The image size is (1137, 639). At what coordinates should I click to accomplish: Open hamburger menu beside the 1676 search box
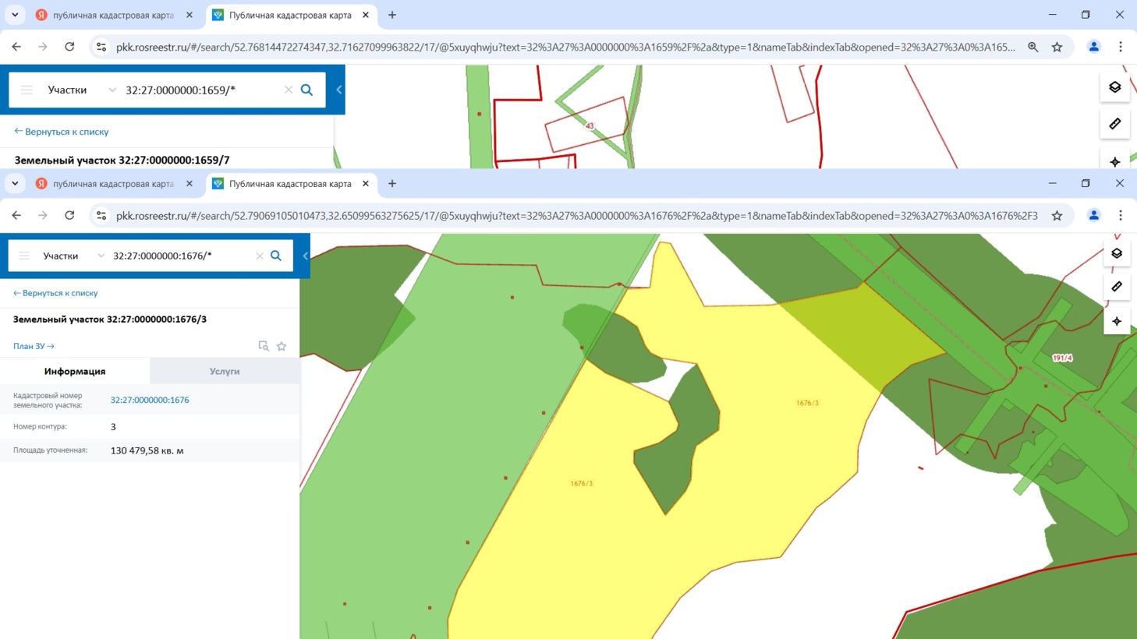point(24,256)
